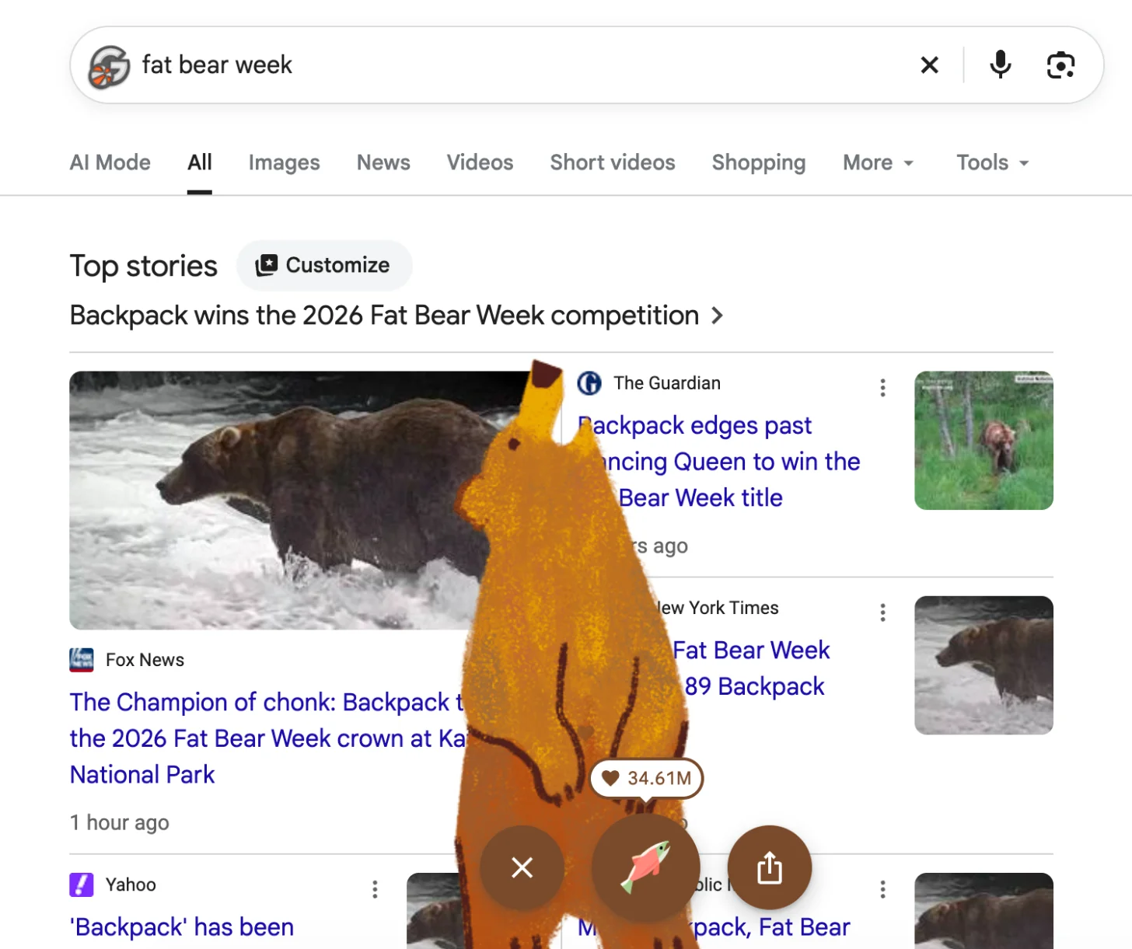Screen dimensions: 1132x949
Task: Open Google Lens image search icon
Action: pyautogui.click(x=1060, y=65)
